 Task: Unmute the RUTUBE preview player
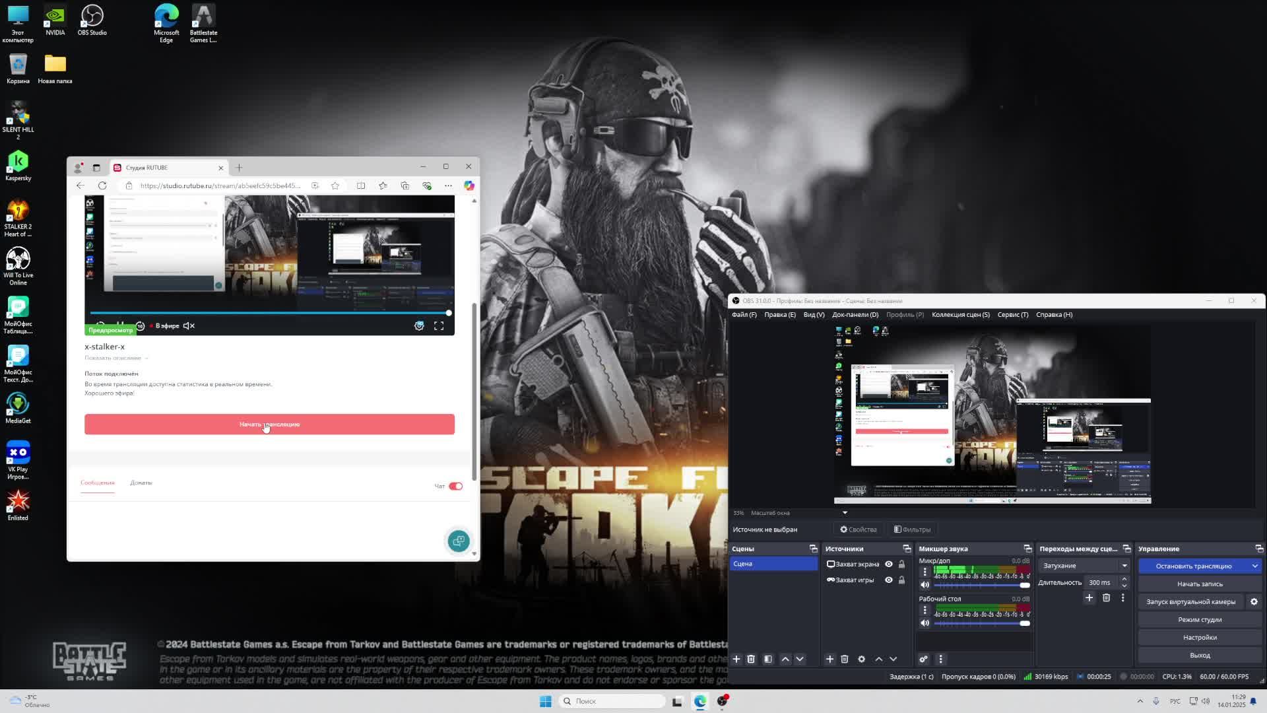pyautogui.click(x=189, y=325)
